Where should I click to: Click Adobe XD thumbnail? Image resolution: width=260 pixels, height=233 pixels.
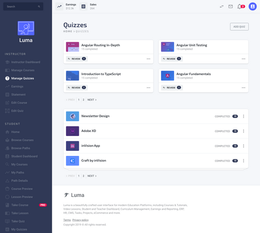tap(73, 131)
